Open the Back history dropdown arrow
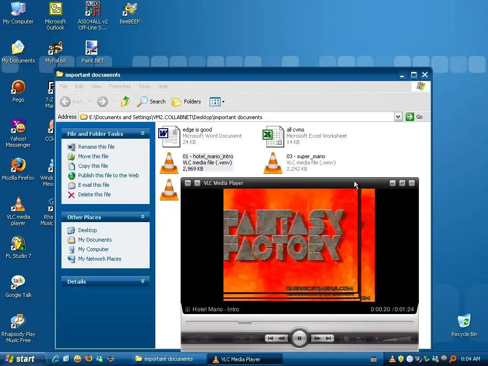Image resolution: width=488 pixels, height=366 pixels. click(x=89, y=102)
